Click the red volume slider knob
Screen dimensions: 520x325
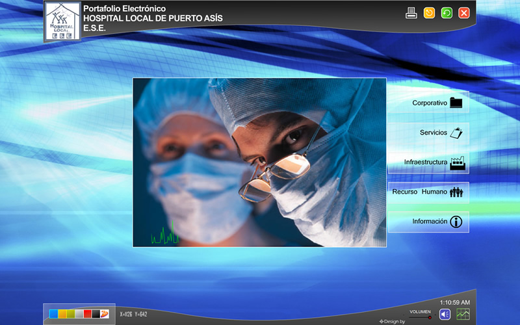430,317
